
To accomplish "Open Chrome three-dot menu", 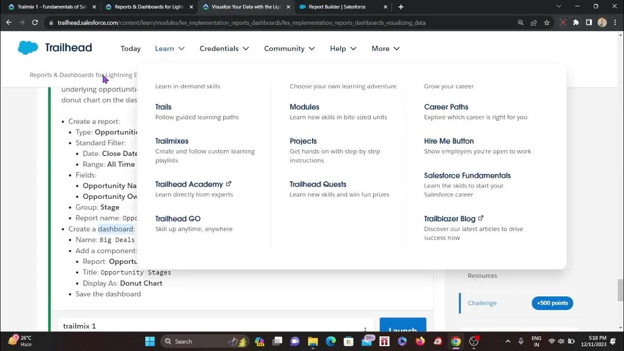I will 615,22.
